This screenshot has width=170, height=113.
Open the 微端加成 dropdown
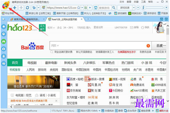(135, 13)
